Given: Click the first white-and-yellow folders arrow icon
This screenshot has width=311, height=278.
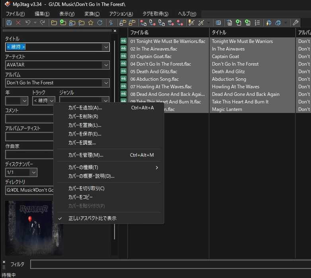Looking at the screenshot, I should click(123, 23).
